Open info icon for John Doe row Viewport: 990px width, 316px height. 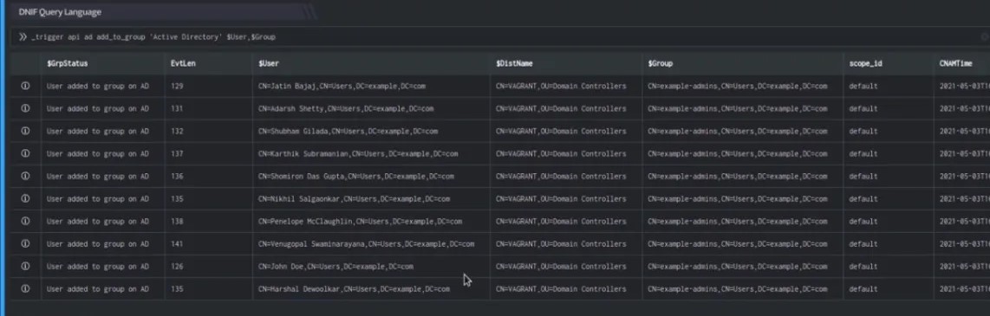[x=25, y=266]
